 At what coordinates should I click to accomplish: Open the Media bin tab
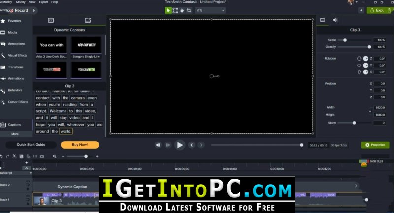(12, 32)
